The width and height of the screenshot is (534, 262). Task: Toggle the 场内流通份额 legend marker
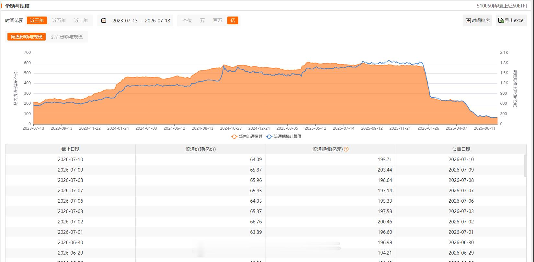coord(234,137)
